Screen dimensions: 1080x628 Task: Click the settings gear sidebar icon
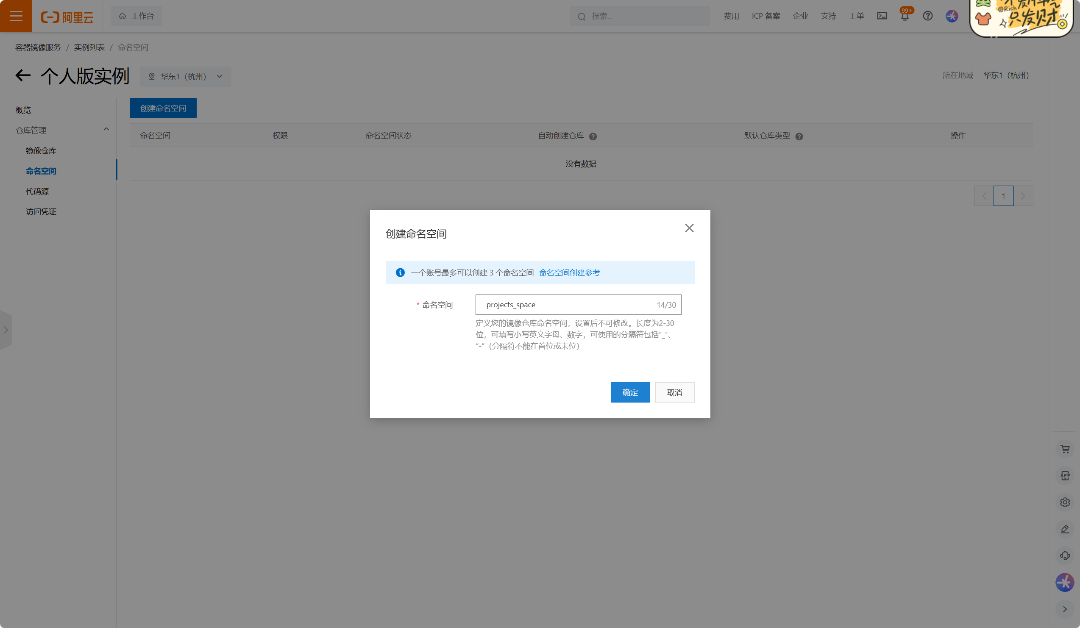(1065, 502)
